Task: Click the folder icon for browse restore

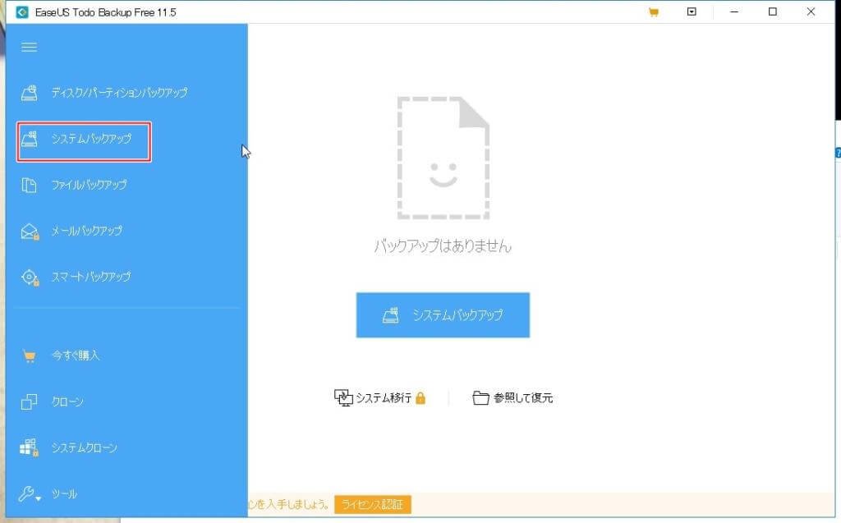Action: coord(480,398)
